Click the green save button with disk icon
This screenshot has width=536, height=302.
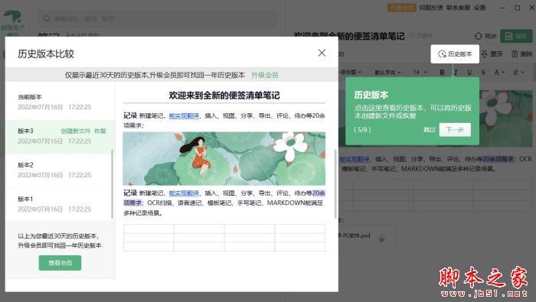516,36
